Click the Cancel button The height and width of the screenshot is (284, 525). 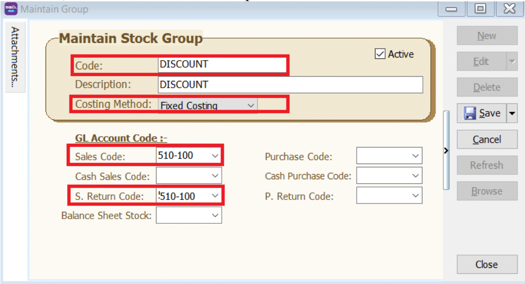click(486, 139)
